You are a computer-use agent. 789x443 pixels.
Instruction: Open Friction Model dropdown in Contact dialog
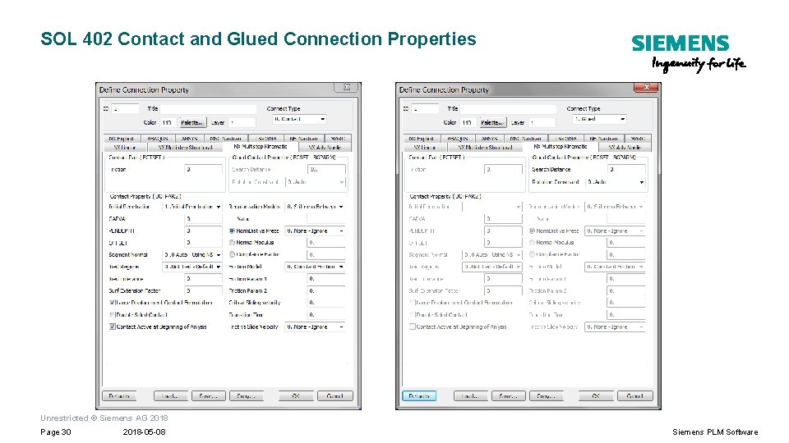pos(315,267)
